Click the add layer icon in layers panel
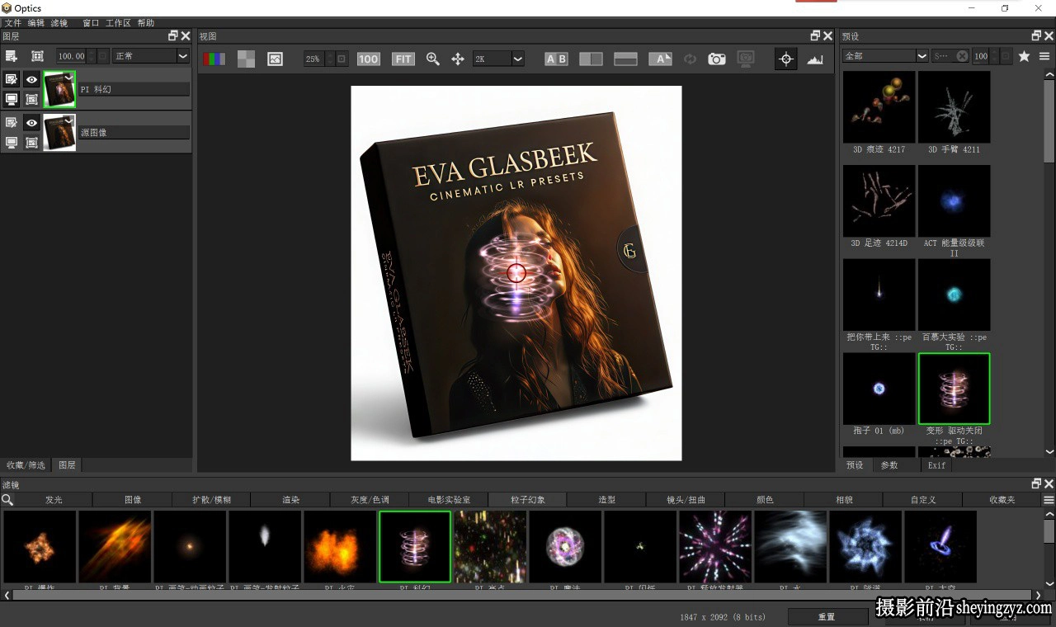Viewport: 1056px width, 627px height. coord(12,56)
